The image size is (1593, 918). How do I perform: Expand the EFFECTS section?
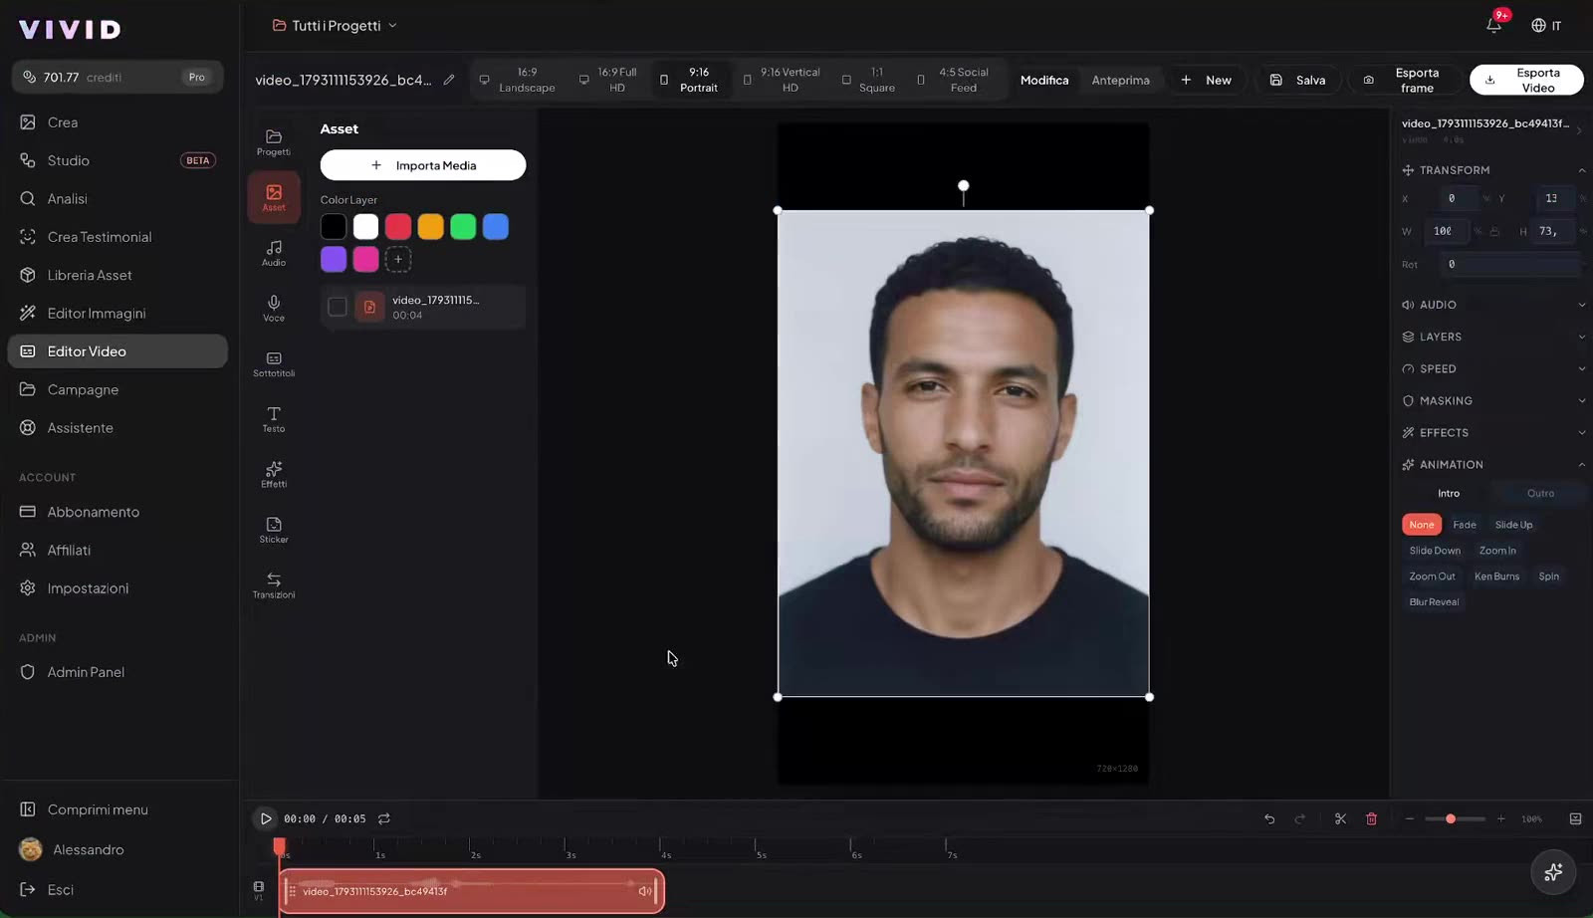coord(1492,432)
